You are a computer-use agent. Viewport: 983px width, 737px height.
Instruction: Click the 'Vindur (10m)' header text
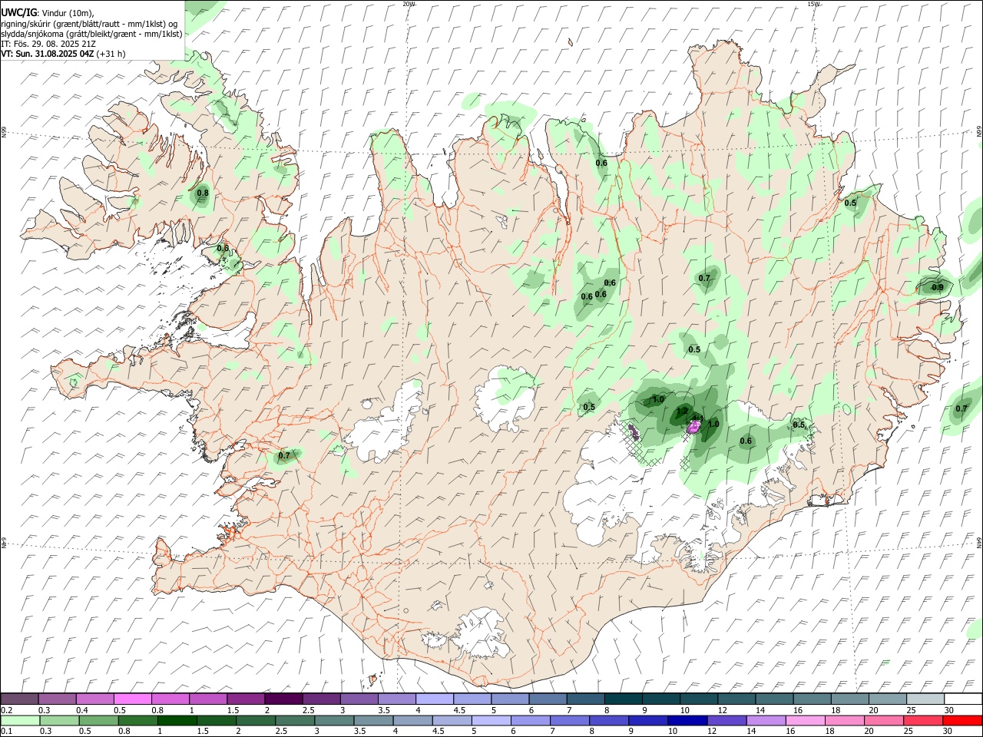(66, 14)
